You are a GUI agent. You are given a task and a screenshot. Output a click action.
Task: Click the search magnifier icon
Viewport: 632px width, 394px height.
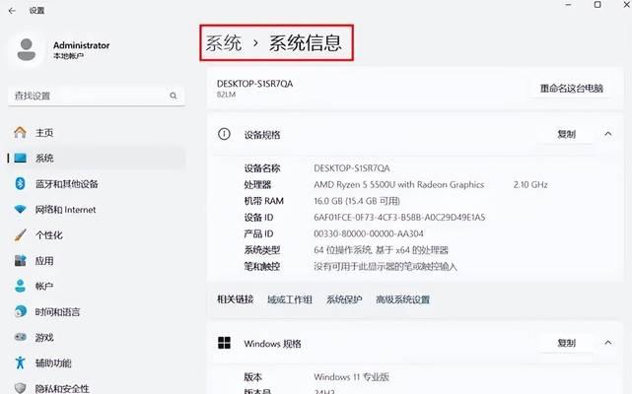pyautogui.click(x=174, y=96)
